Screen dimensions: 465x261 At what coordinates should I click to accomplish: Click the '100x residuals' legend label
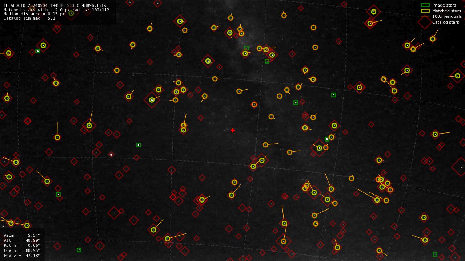[447, 17]
